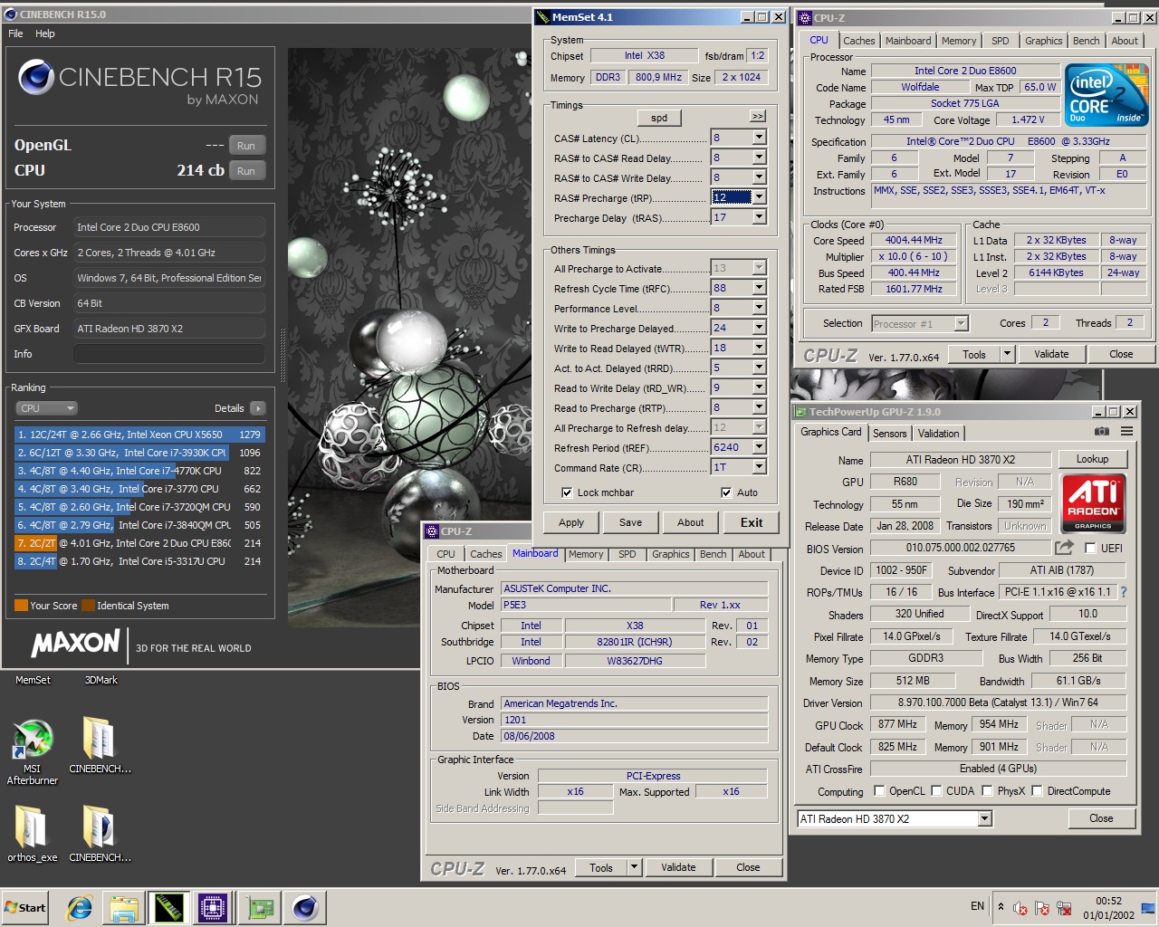Click the MemSet expand '>>' button
The width and height of the screenshot is (1159, 927).
(x=758, y=116)
